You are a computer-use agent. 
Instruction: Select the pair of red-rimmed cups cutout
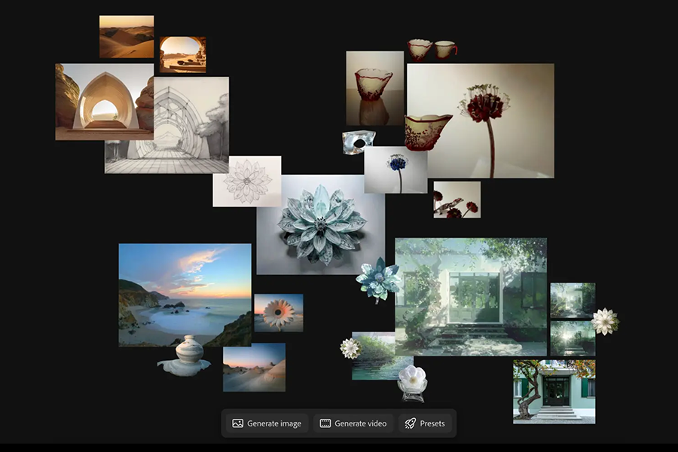coord(432,49)
